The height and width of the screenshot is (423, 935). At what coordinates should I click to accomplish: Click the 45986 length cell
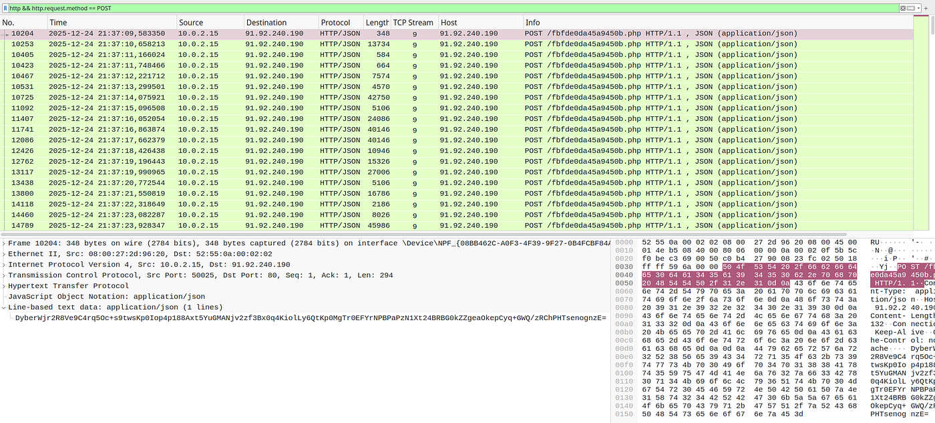pyautogui.click(x=379, y=226)
